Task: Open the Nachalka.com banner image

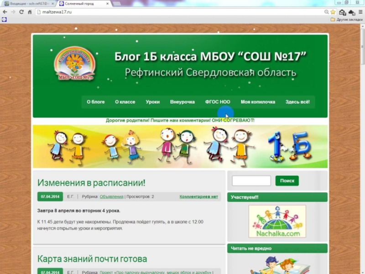Action: click(277, 221)
